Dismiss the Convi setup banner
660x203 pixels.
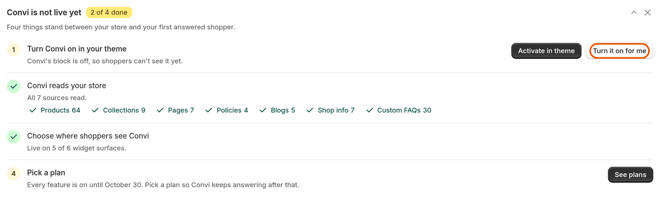pos(647,13)
